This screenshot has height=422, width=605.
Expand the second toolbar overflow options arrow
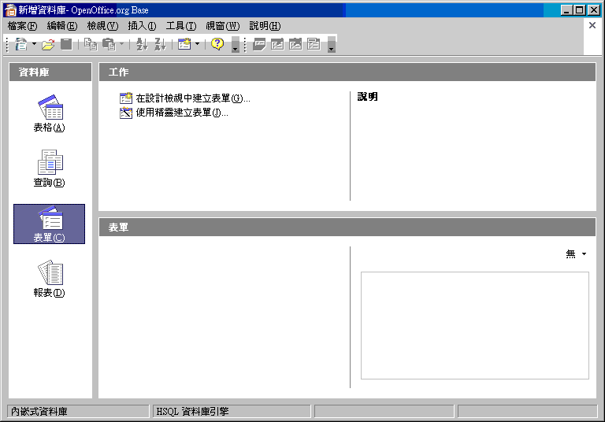click(331, 45)
